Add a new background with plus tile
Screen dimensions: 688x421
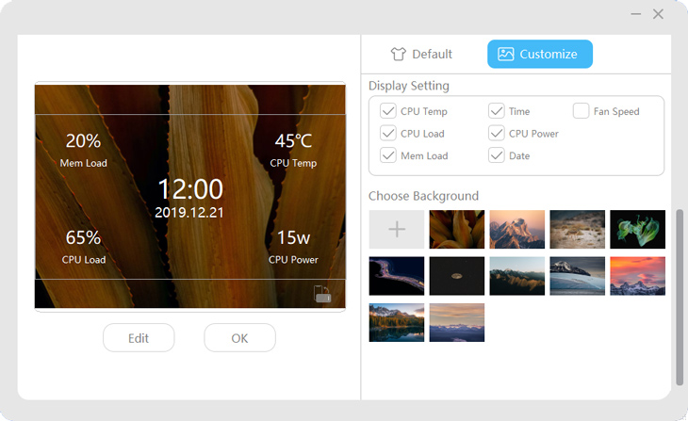click(397, 230)
